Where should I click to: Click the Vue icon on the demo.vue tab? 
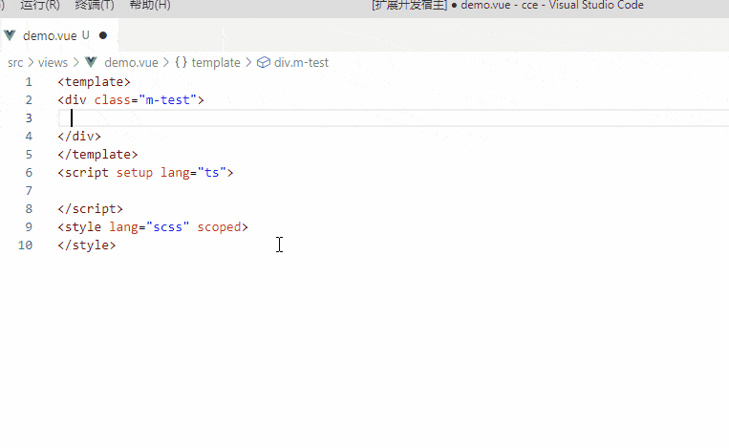11,35
